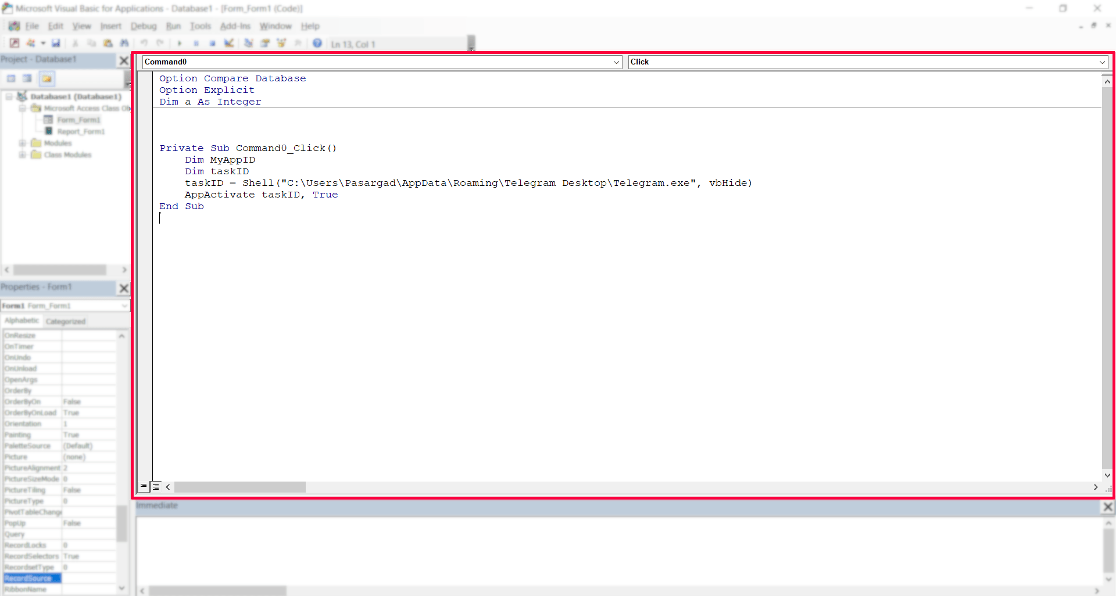Switch to the Categorized tab in Properties
Screen dimensions: 1116x596
coord(66,321)
